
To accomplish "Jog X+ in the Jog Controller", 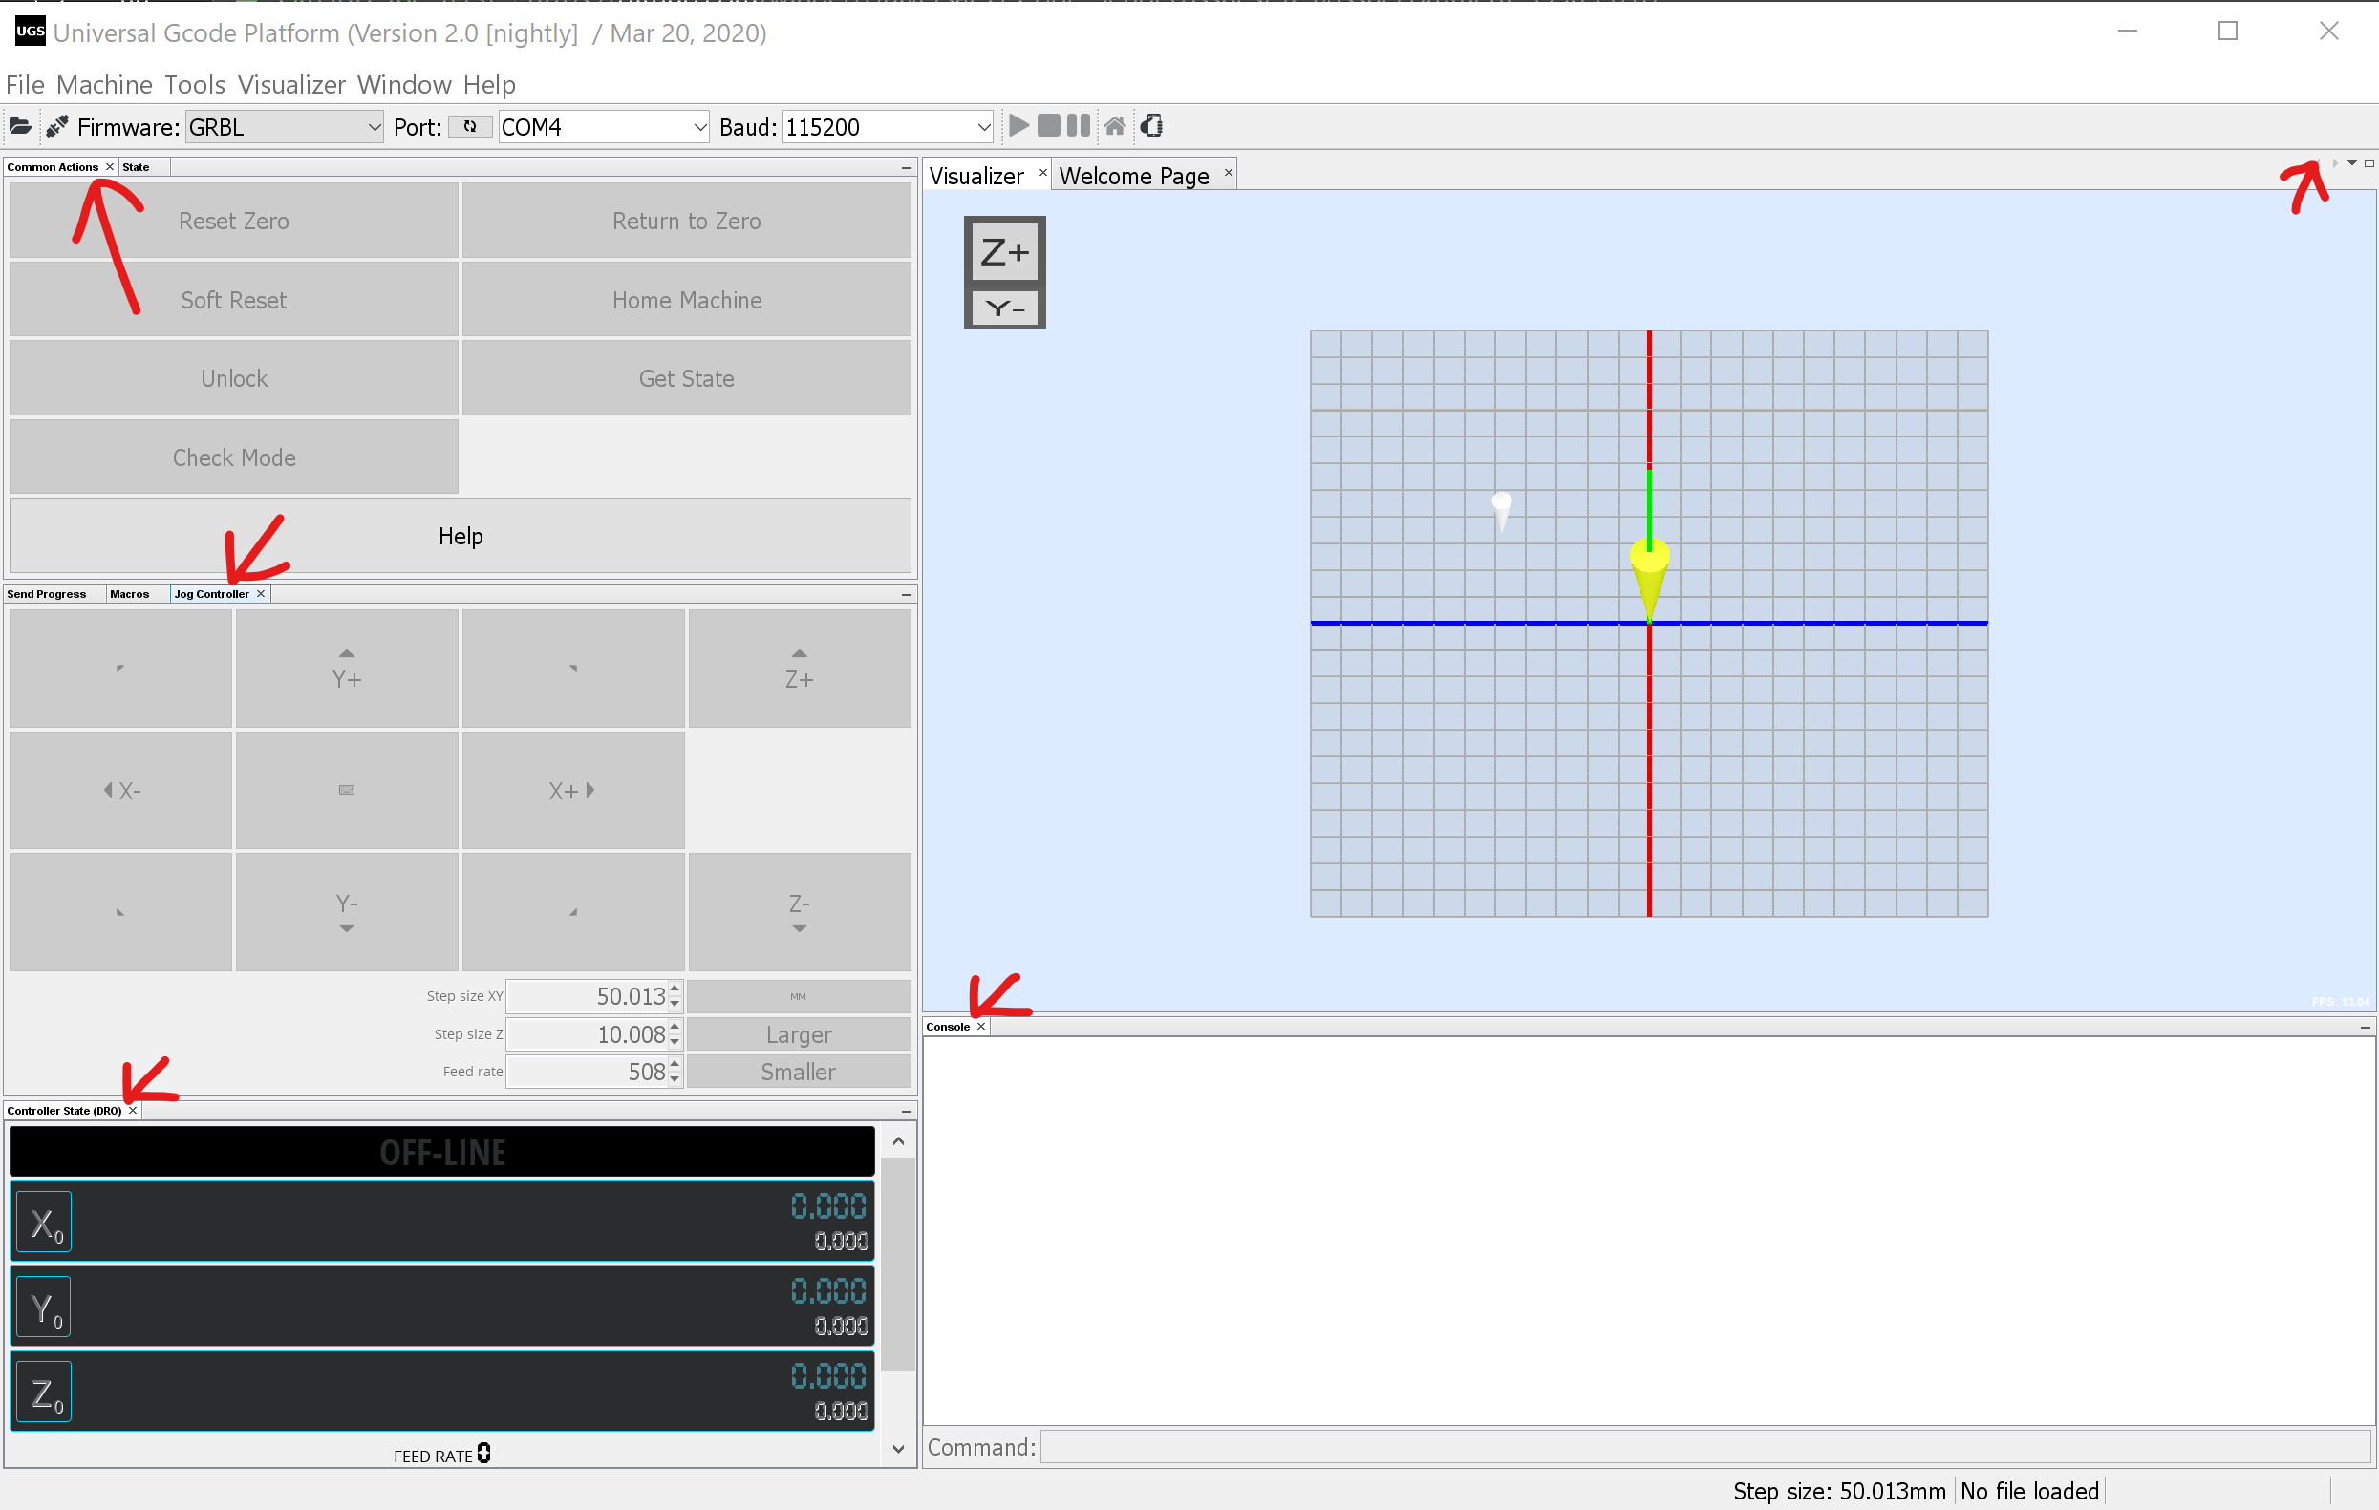I will [573, 790].
